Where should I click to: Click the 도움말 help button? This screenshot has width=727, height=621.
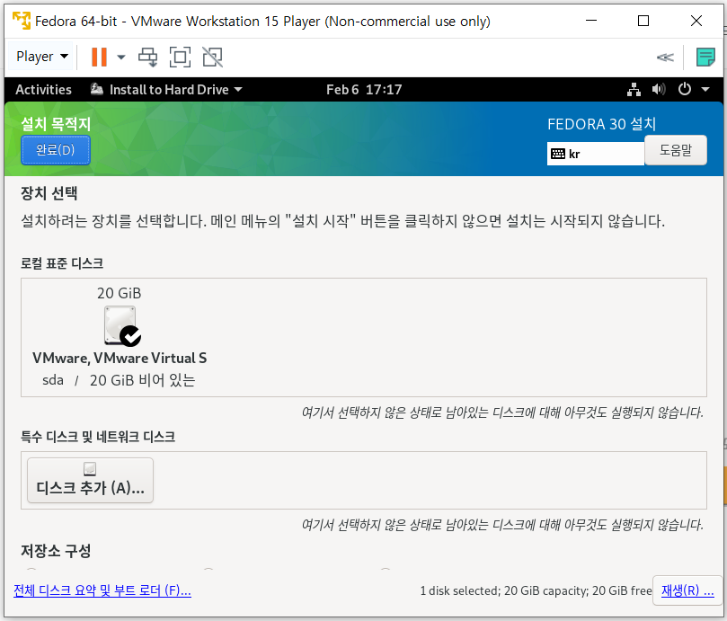point(676,150)
